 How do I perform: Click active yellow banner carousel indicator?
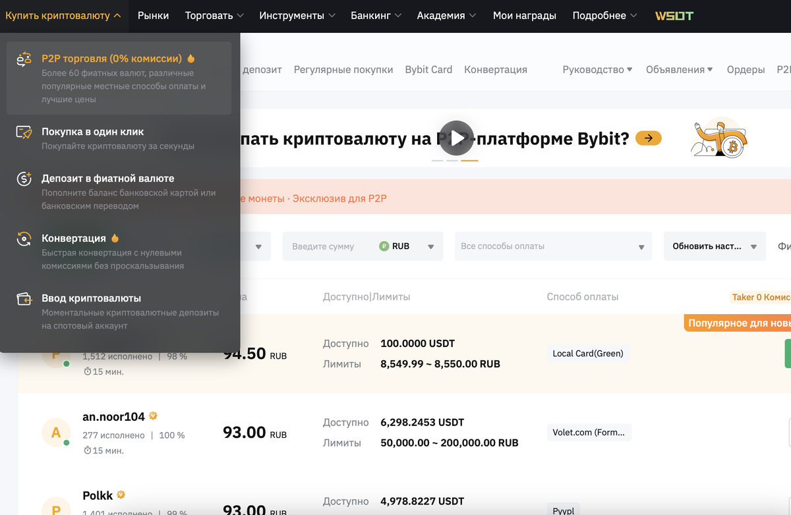tap(469, 160)
